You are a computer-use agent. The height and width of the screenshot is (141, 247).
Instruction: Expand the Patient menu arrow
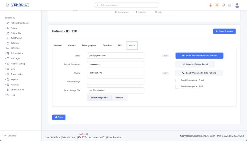click(5, 28)
